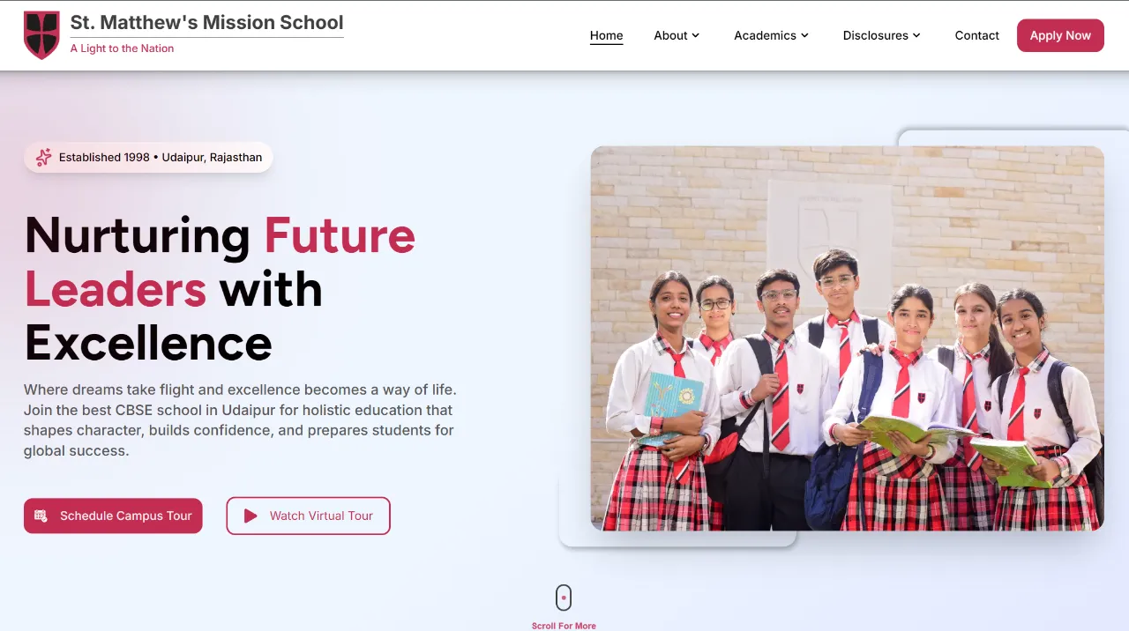Screen dimensions: 1129x631
Task: Click the mouse scroll indicator icon
Action: pyautogui.click(x=564, y=598)
